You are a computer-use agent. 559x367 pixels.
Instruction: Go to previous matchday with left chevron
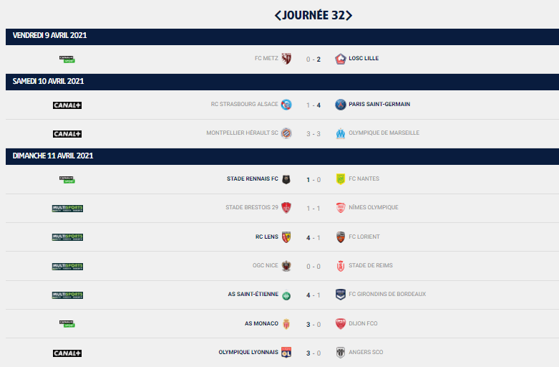pyautogui.click(x=278, y=15)
